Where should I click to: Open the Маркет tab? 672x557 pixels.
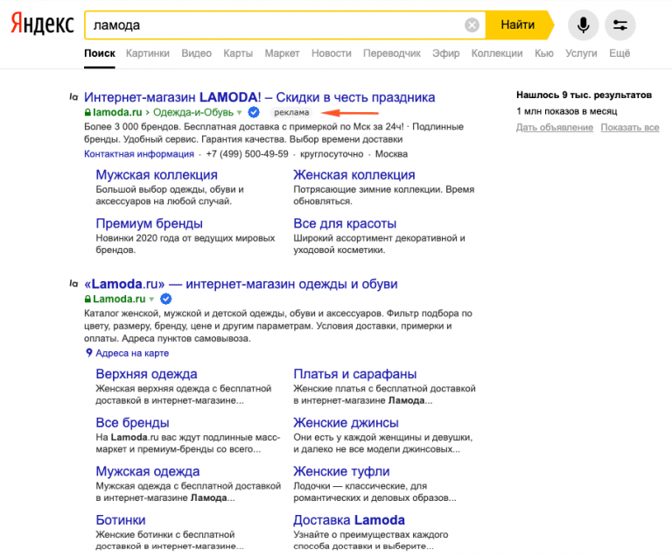(x=282, y=53)
